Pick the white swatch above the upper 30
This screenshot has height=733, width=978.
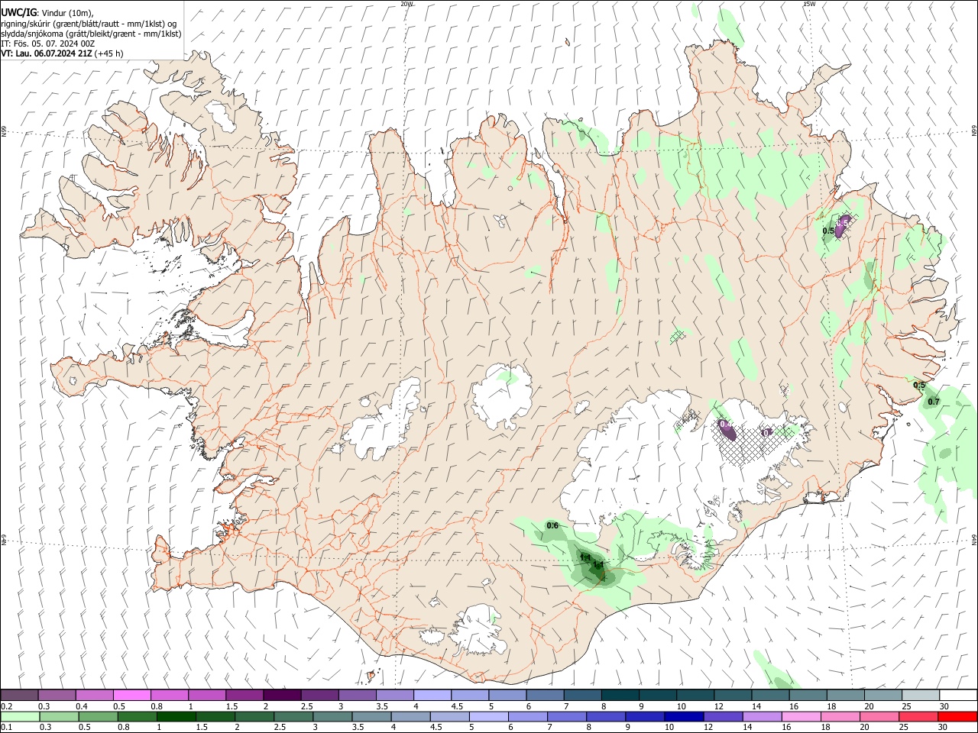958,695
